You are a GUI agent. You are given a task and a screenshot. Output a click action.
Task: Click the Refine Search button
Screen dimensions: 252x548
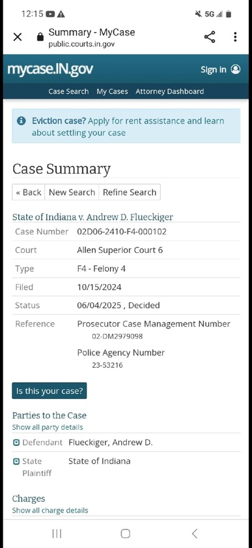[130, 192]
